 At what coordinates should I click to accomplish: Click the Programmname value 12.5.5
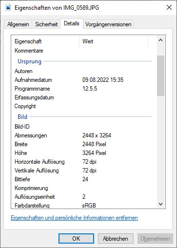90,89
